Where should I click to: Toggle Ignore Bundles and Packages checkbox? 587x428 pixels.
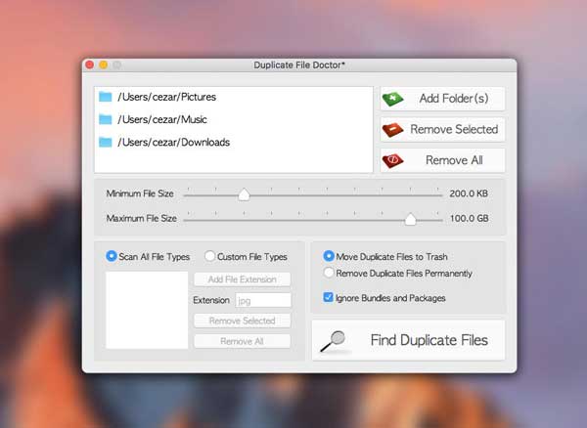click(328, 297)
